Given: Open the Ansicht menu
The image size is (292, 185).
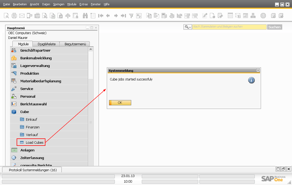Looking at the screenshot, I should tap(34, 4).
